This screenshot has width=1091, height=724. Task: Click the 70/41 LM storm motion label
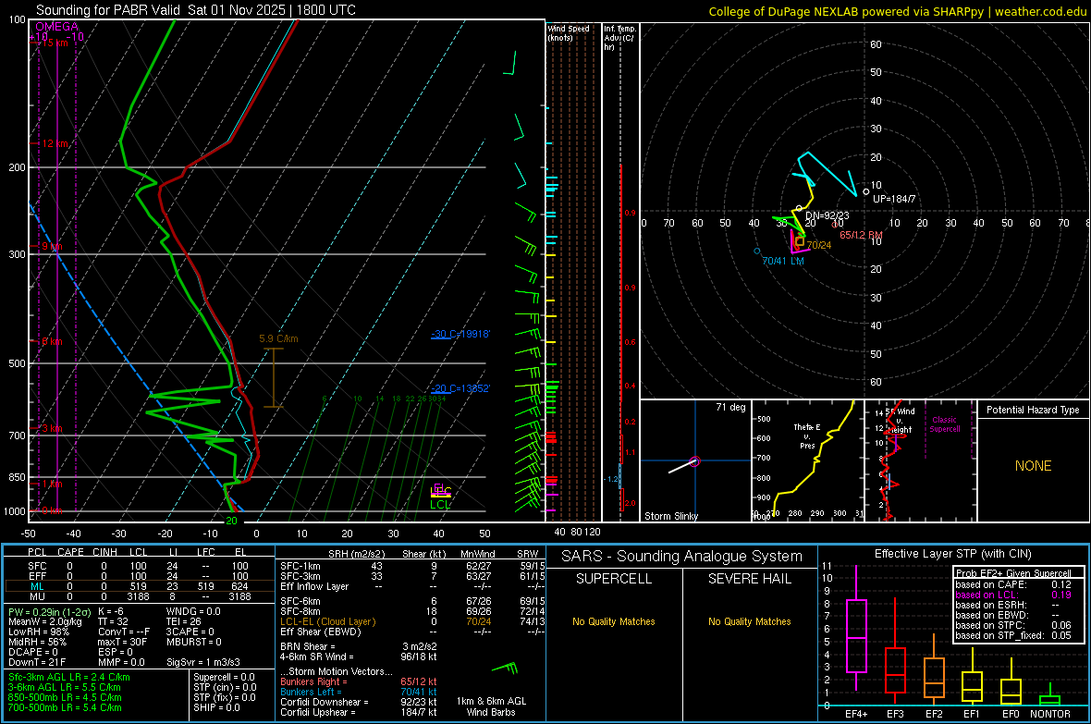(x=783, y=261)
